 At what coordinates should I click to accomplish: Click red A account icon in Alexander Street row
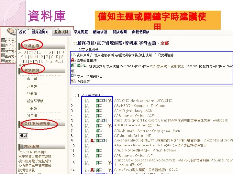coord(93,140)
